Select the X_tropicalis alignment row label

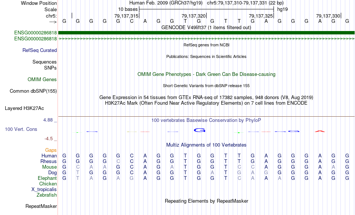click(44, 190)
